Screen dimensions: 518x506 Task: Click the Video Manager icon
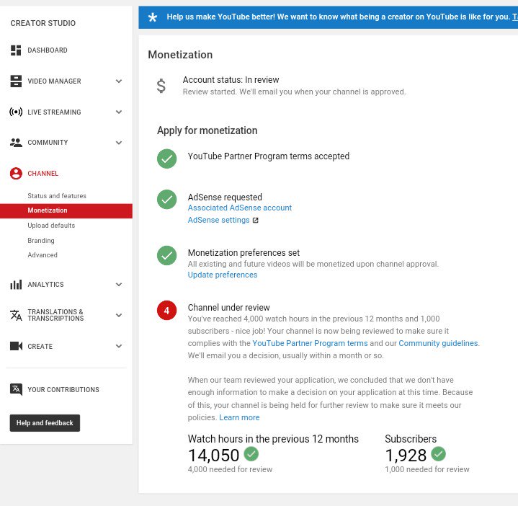[x=16, y=81]
